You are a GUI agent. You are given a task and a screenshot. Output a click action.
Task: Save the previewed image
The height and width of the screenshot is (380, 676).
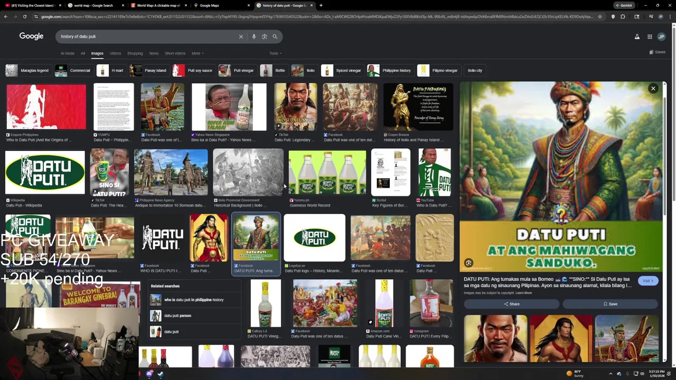610,304
